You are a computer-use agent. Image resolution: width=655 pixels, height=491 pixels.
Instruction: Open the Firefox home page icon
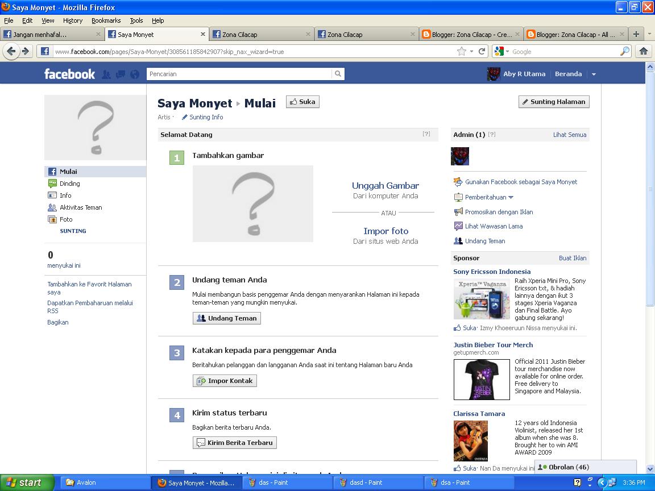coord(644,51)
